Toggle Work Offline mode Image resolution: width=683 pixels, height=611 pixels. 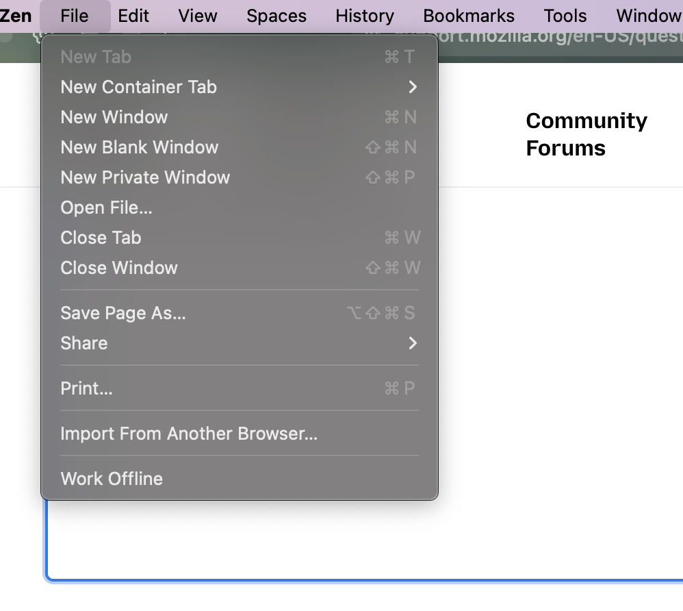pos(239,479)
